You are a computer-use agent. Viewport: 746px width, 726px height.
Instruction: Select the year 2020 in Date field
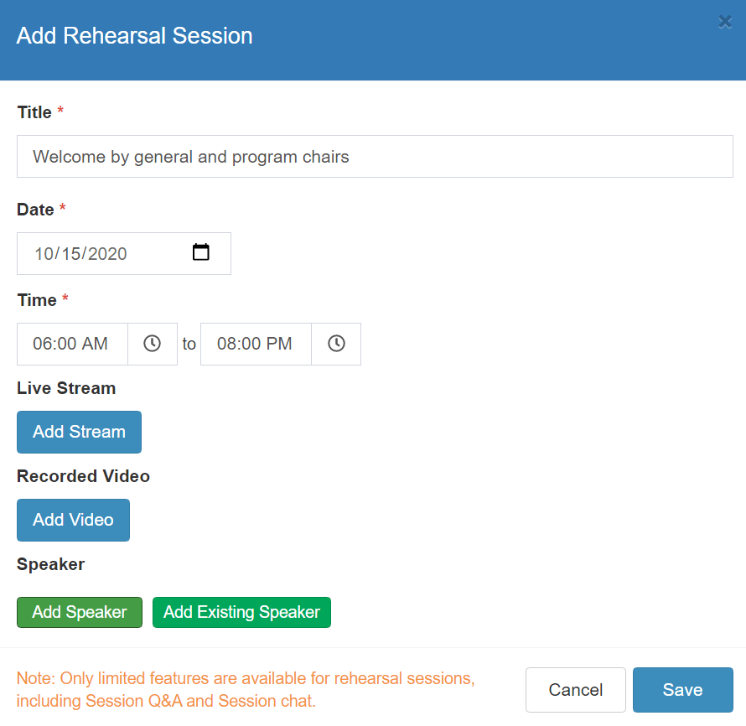point(107,254)
